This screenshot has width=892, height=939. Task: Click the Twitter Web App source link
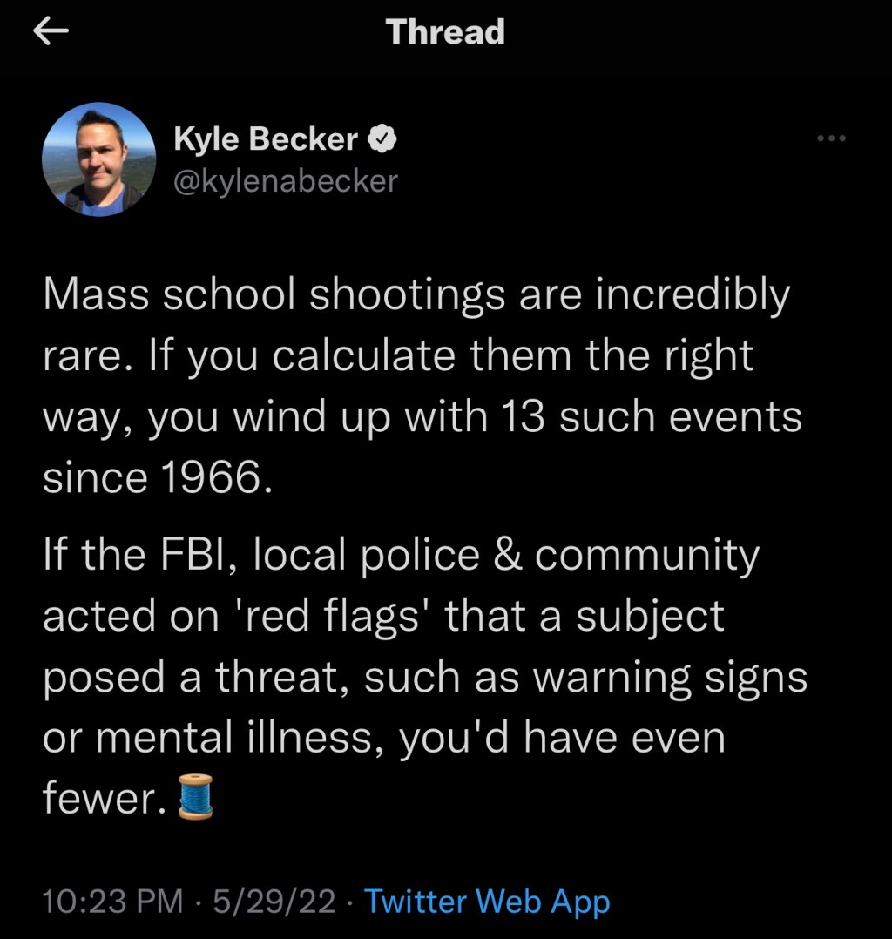click(487, 902)
